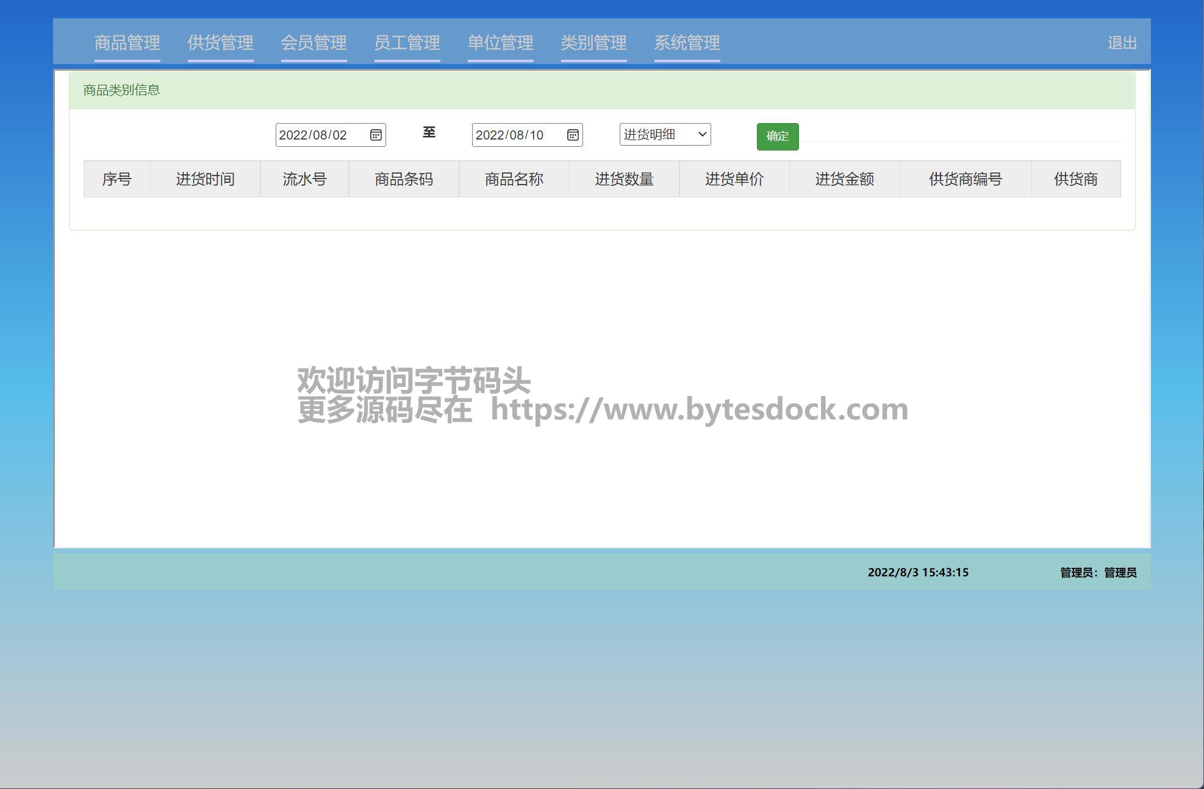Click the 供货商编号 column header
1204x789 pixels.
(965, 179)
